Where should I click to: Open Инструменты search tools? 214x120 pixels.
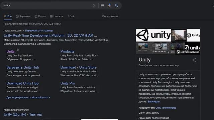point(110,16)
